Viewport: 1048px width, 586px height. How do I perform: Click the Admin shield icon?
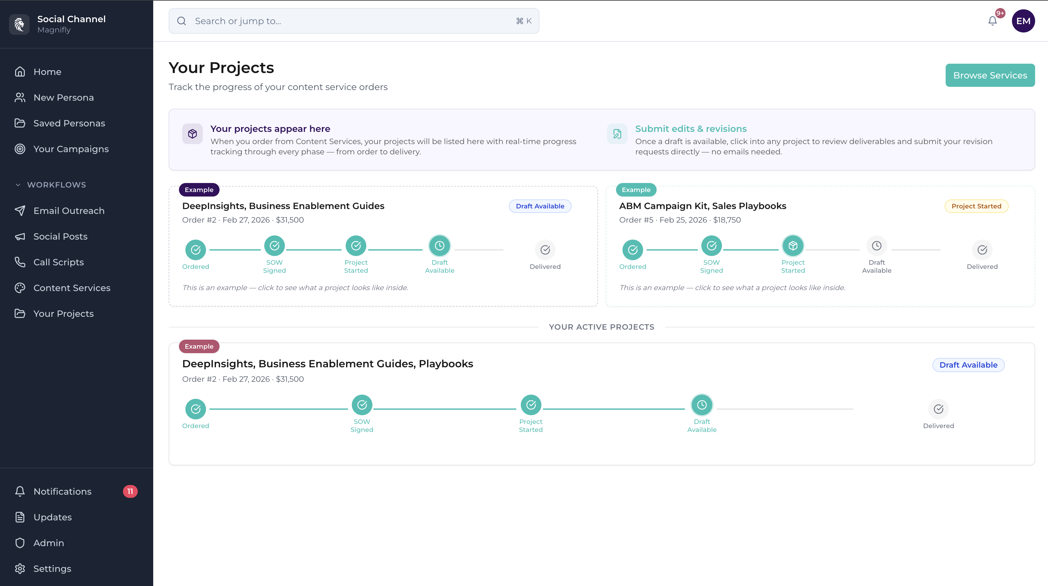(20, 543)
